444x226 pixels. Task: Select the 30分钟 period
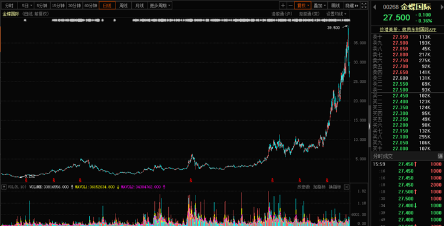[x=75, y=5]
